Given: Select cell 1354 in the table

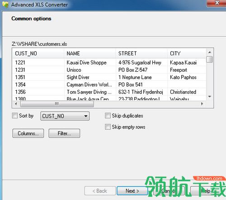Looking at the screenshot, I should coord(38,84).
